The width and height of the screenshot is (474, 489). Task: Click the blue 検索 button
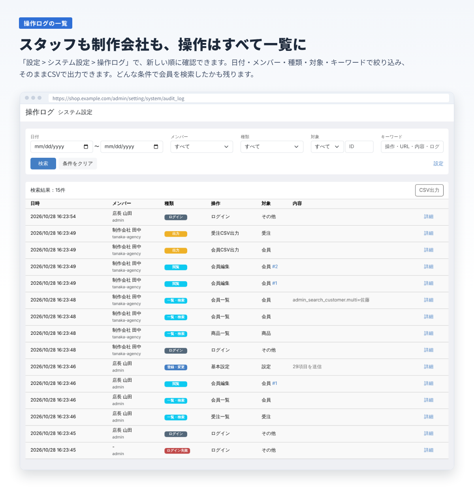(43, 164)
